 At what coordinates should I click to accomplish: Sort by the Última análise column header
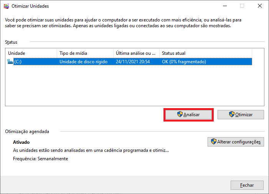pos(136,53)
